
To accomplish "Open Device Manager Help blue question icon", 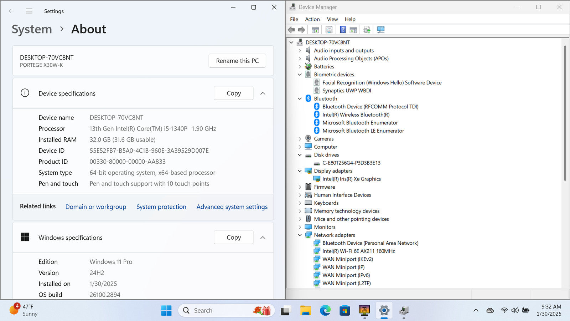I will 342,30.
